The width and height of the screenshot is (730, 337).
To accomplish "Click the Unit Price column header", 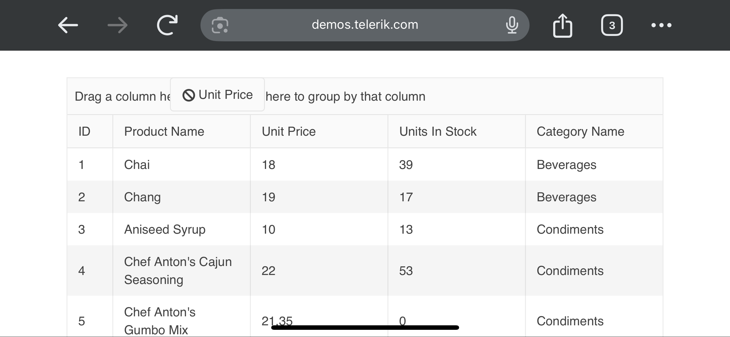I will 289,132.
